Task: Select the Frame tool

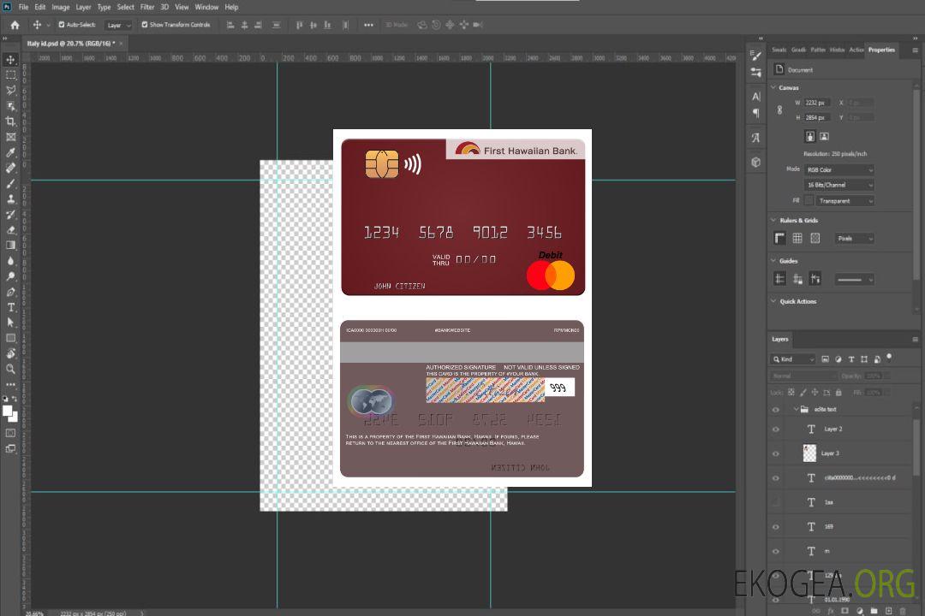Action: tap(10, 137)
